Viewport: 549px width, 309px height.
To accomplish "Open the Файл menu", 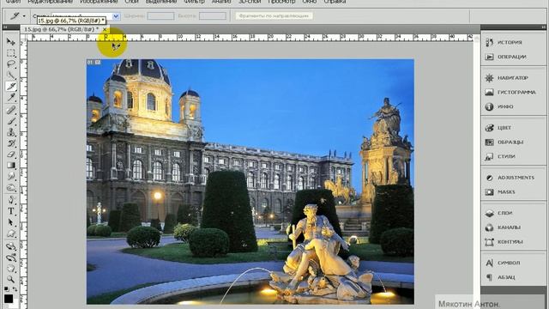I will [13, 2].
